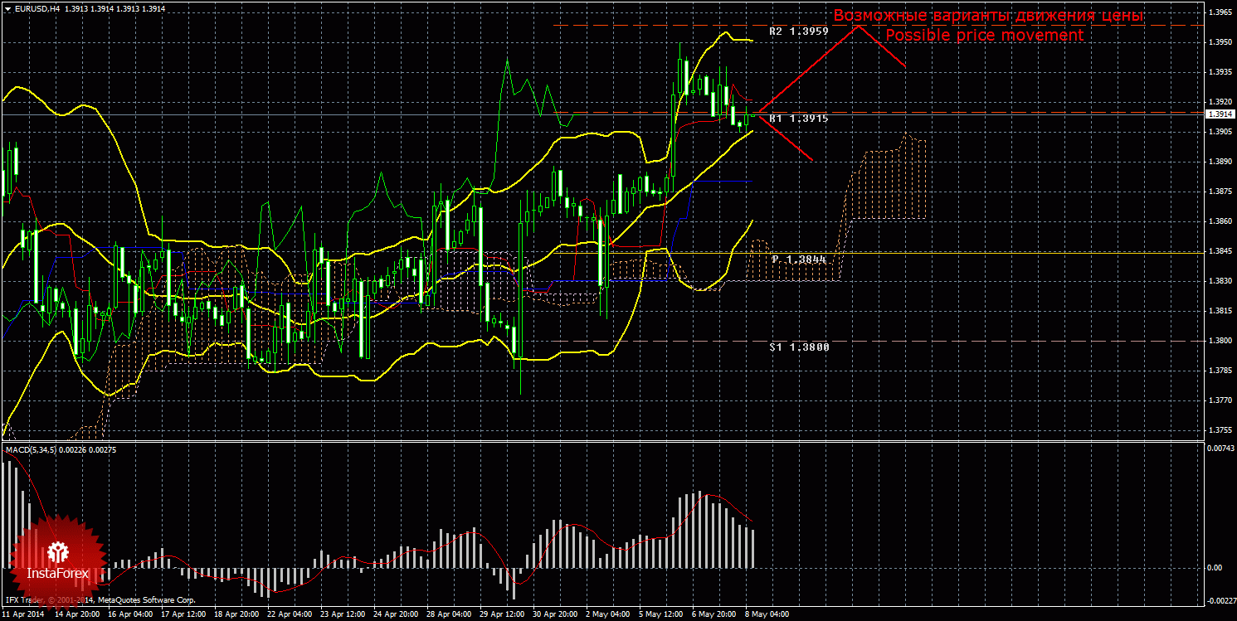Click the 1.3860 price scale value
This screenshot has height=621, width=1237.
point(1220,221)
